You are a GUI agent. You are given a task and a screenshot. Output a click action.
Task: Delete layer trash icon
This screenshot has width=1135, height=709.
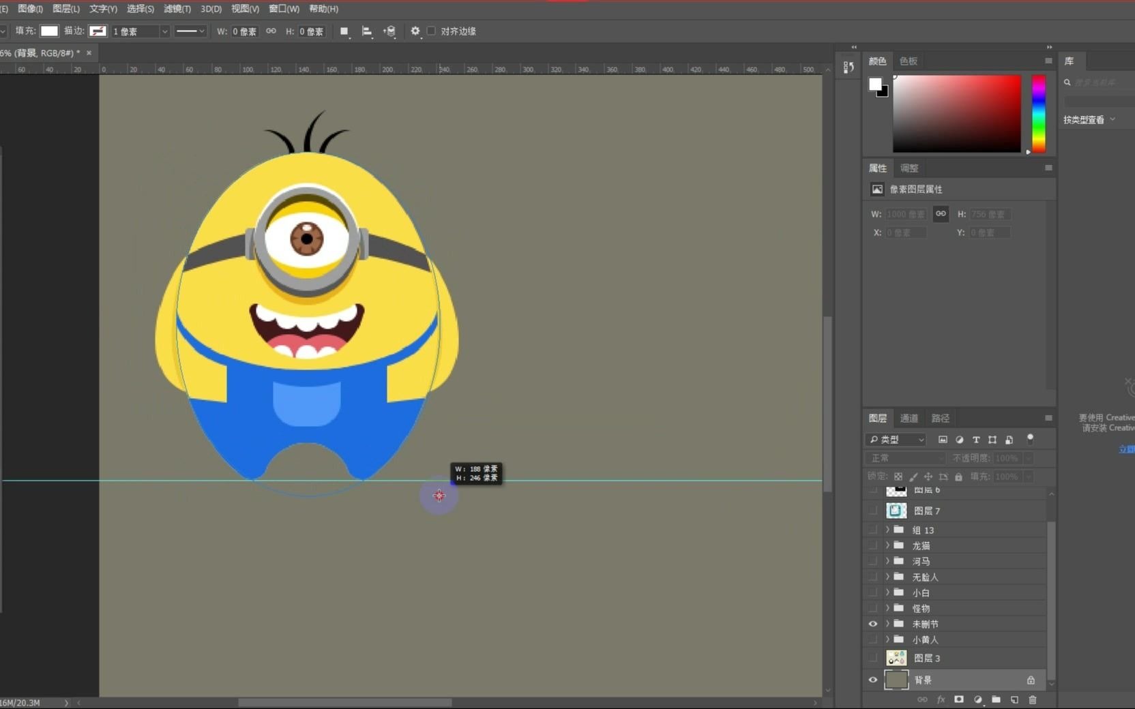[1033, 699]
